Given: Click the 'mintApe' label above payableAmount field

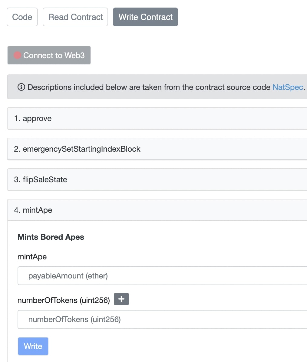Looking at the screenshot, I should (x=32, y=257).
